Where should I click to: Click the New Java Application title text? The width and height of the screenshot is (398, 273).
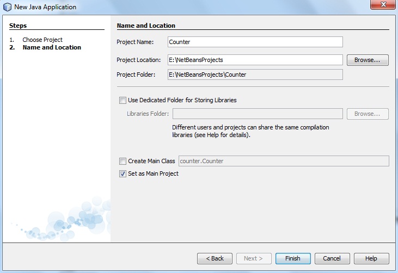(x=45, y=7)
